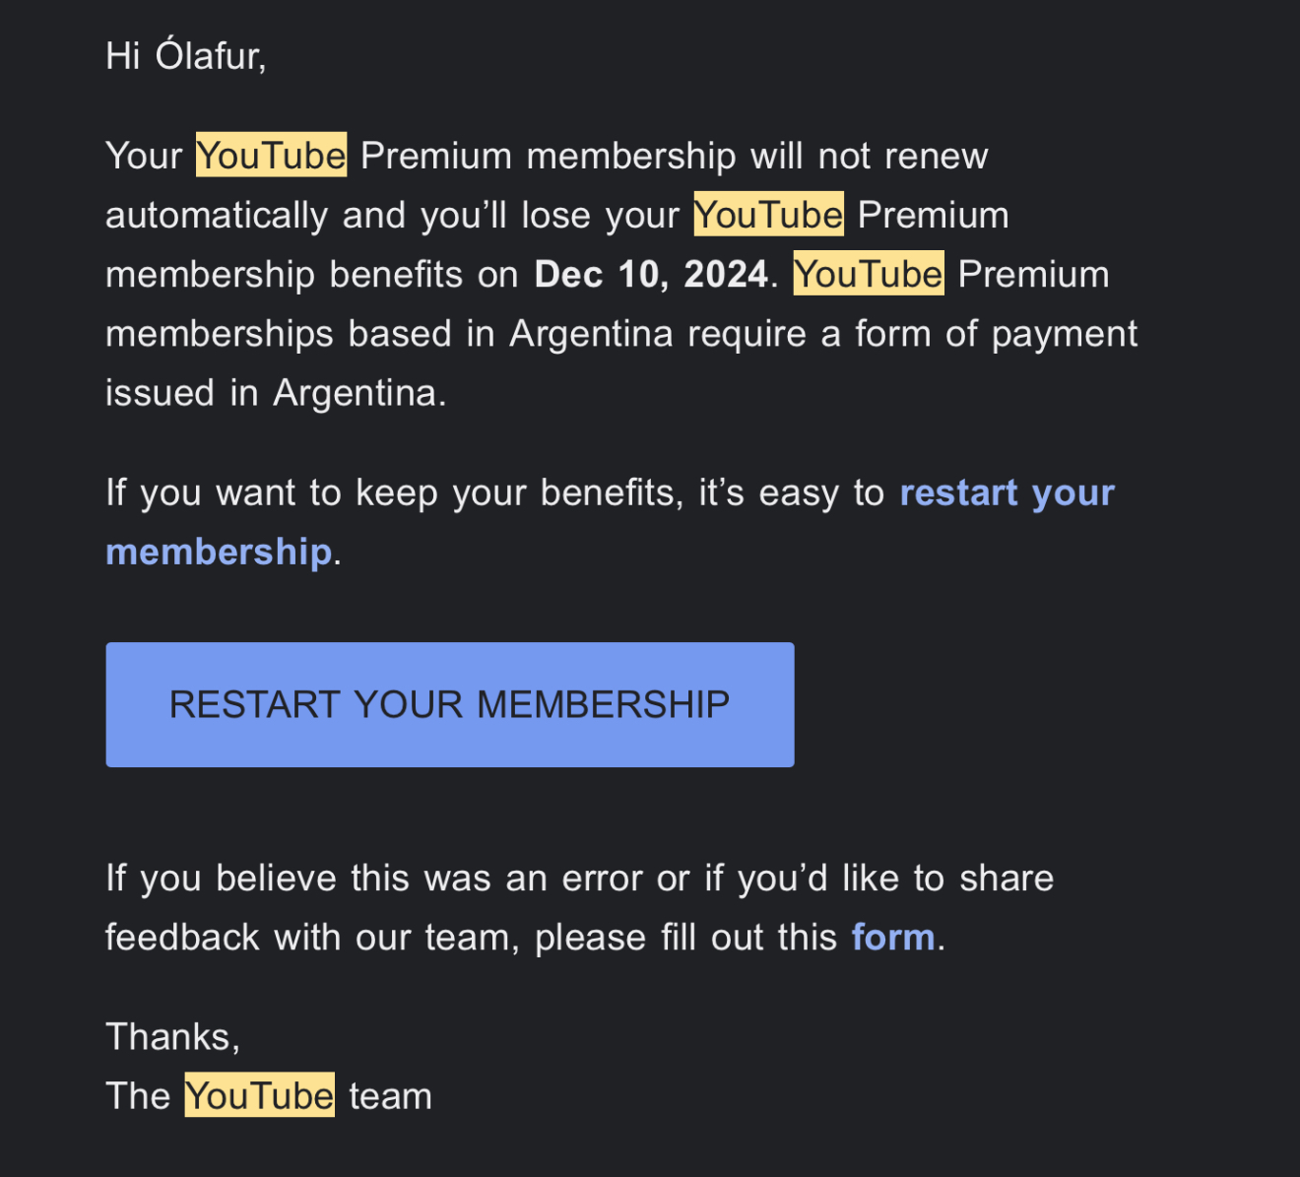Click the word "payment"
Image resolution: width=1300 pixels, height=1177 pixels.
click(1064, 334)
